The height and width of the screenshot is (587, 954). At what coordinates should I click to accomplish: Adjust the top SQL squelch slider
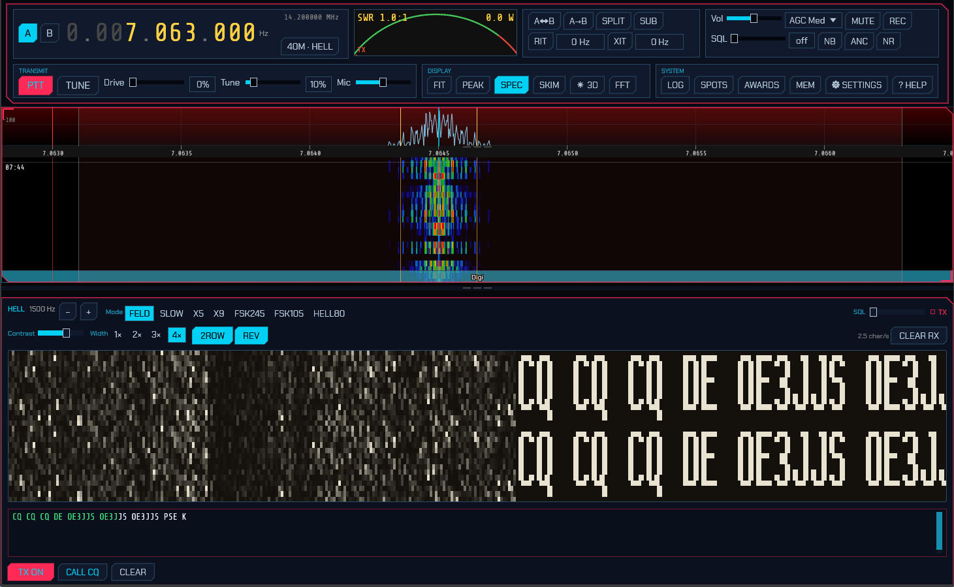pos(757,39)
